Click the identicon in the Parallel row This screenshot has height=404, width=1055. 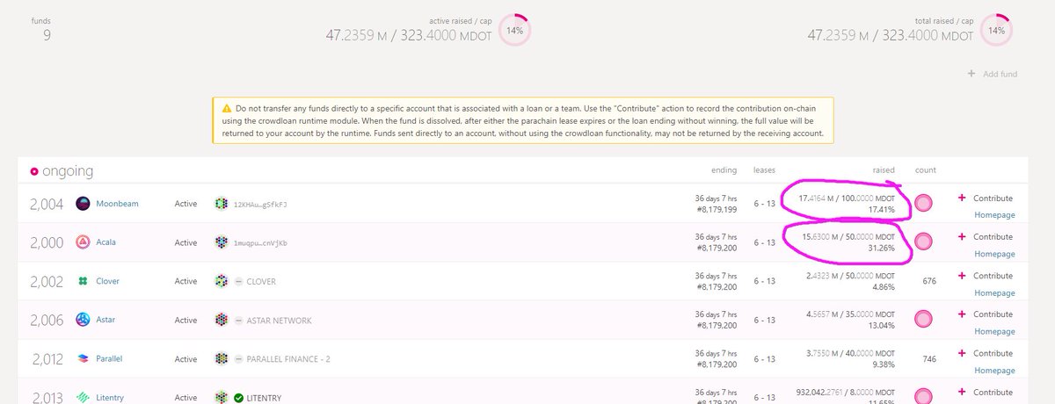tap(222, 358)
